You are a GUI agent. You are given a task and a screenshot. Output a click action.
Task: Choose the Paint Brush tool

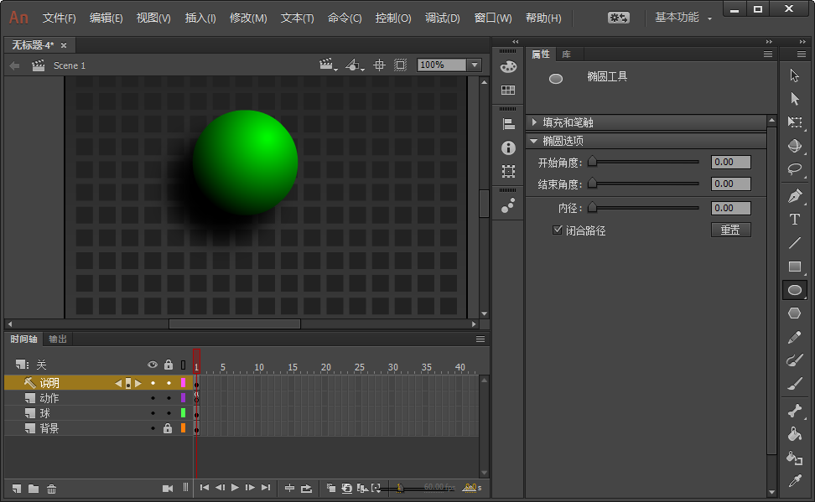tap(794, 360)
